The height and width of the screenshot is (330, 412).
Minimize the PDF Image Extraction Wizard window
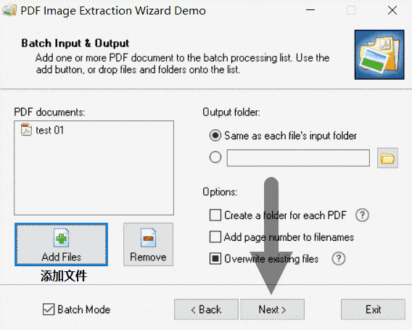click(x=310, y=10)
